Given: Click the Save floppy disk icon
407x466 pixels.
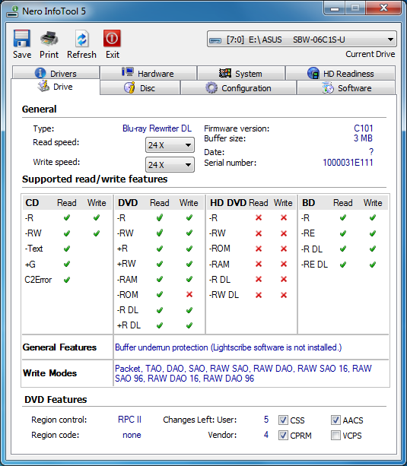Looking at the screenshot, I should (22, 38).
